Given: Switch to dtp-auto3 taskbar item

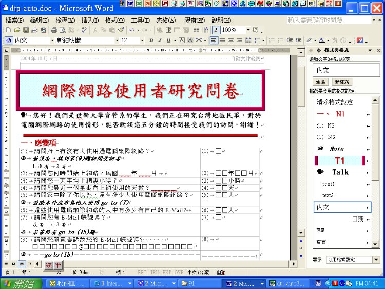Looking at the screenshot, I should 287,283.
